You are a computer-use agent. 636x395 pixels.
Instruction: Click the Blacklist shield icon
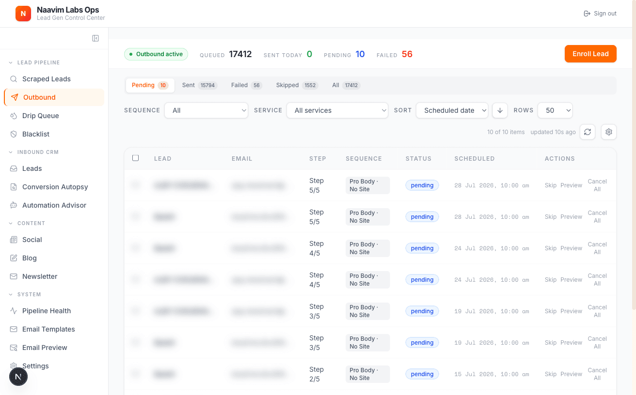pos(14,134)
